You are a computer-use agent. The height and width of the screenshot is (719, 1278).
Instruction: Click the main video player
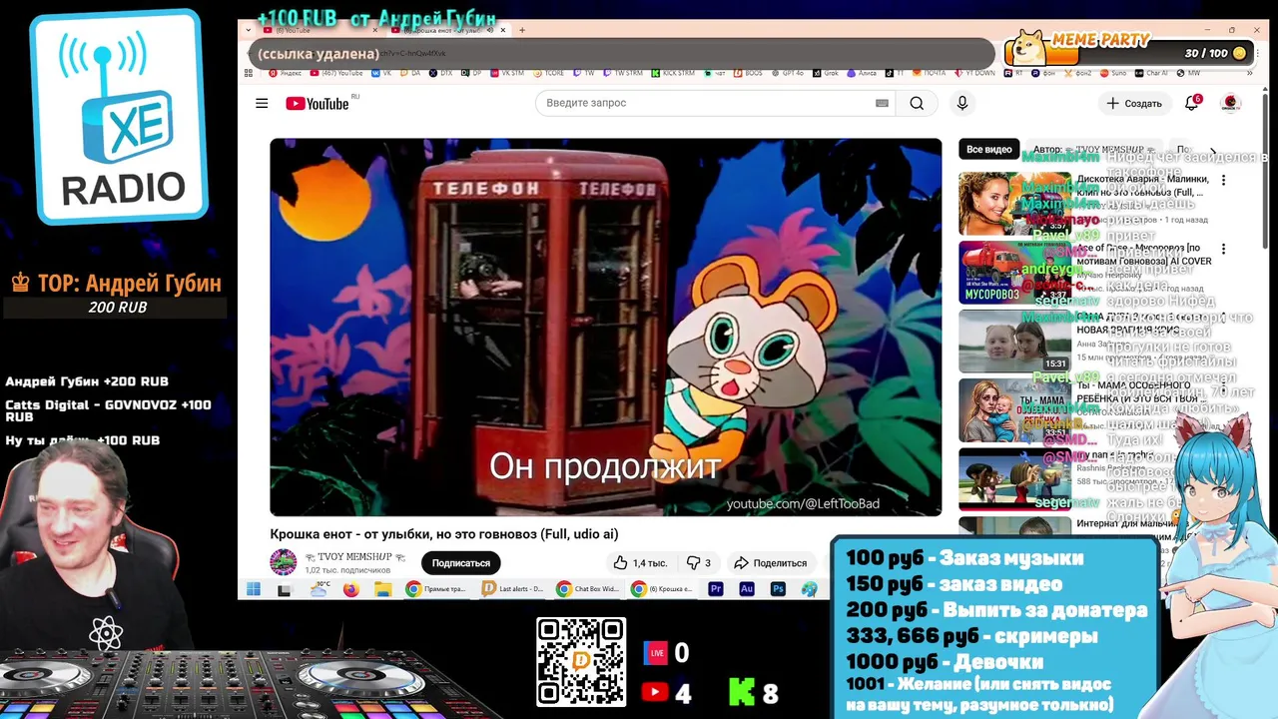click(x=605, y=327)
